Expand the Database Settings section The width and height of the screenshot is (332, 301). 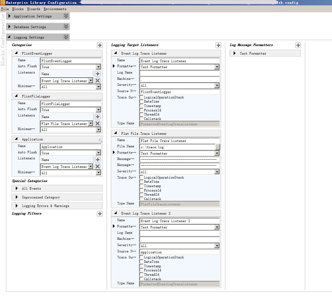click(x=10, y=27)
